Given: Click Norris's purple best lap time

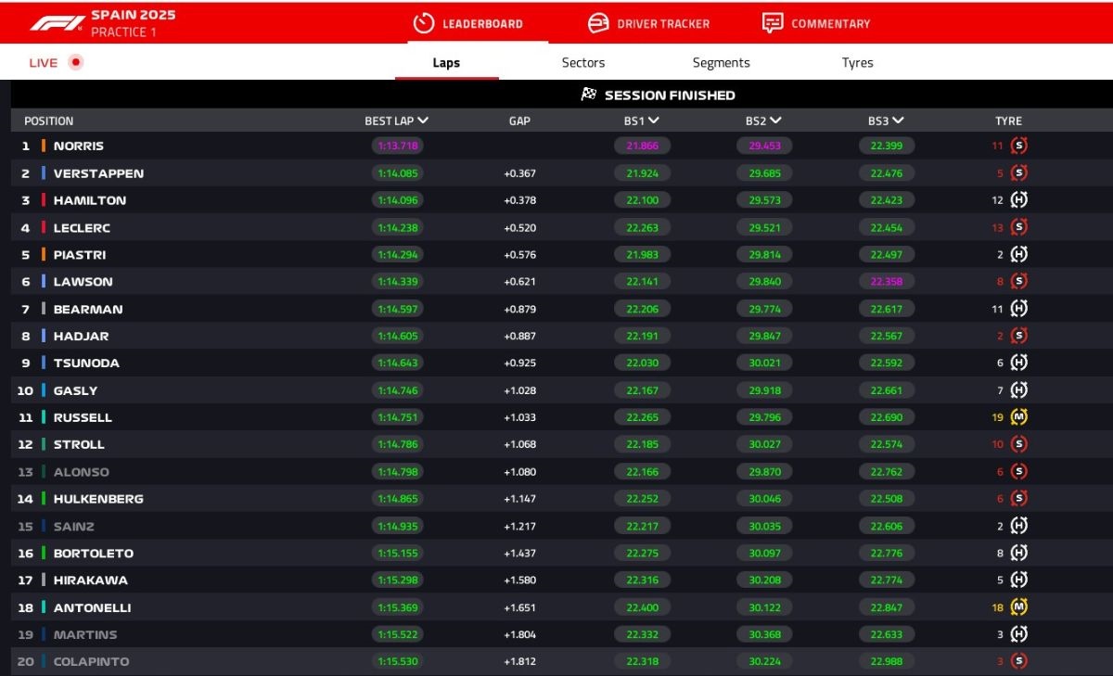Looking at the screenshot, I should [398, 146].
